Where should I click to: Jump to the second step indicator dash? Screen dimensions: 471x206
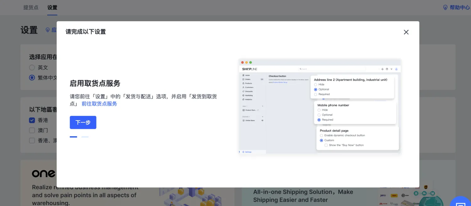pos(85,137)
